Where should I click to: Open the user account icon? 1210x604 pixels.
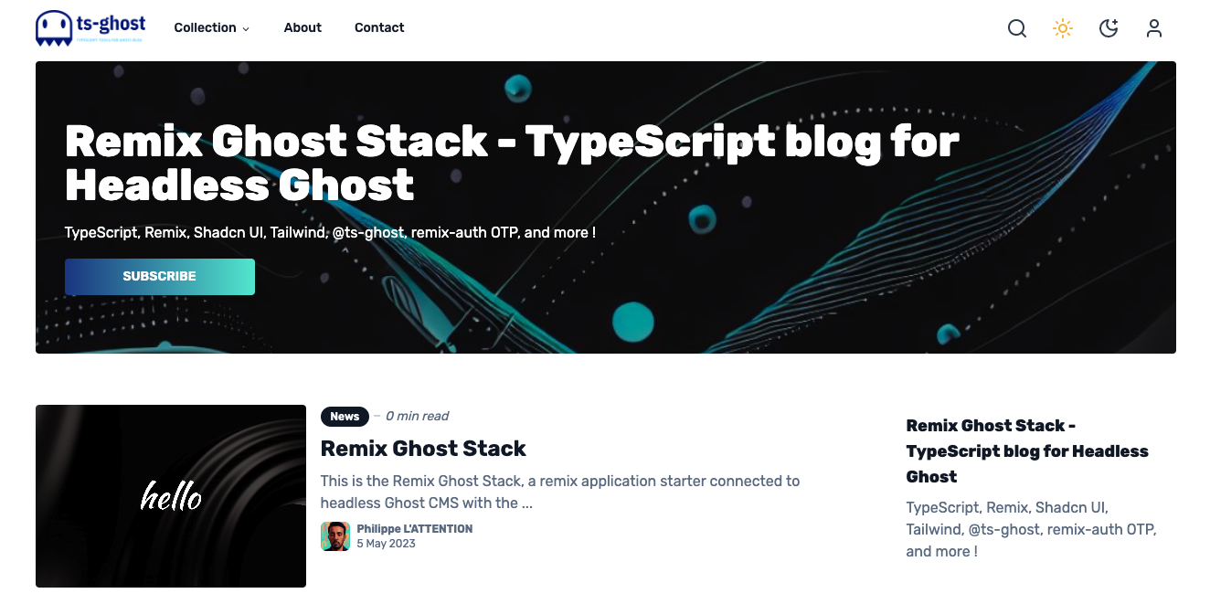1154,28
